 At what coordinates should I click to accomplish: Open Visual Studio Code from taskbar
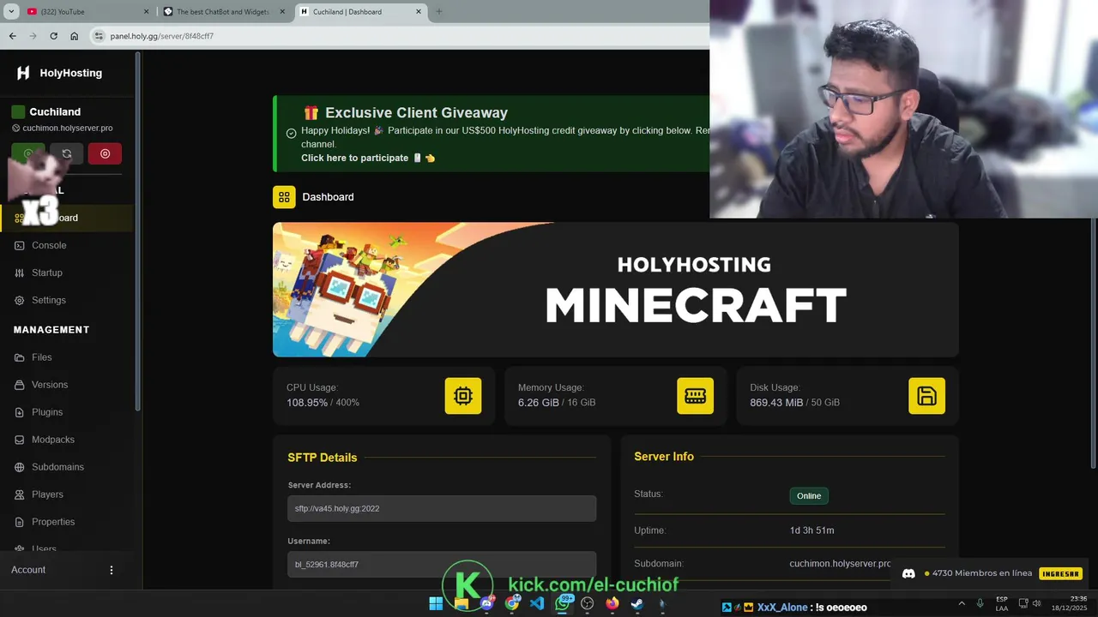537,604
